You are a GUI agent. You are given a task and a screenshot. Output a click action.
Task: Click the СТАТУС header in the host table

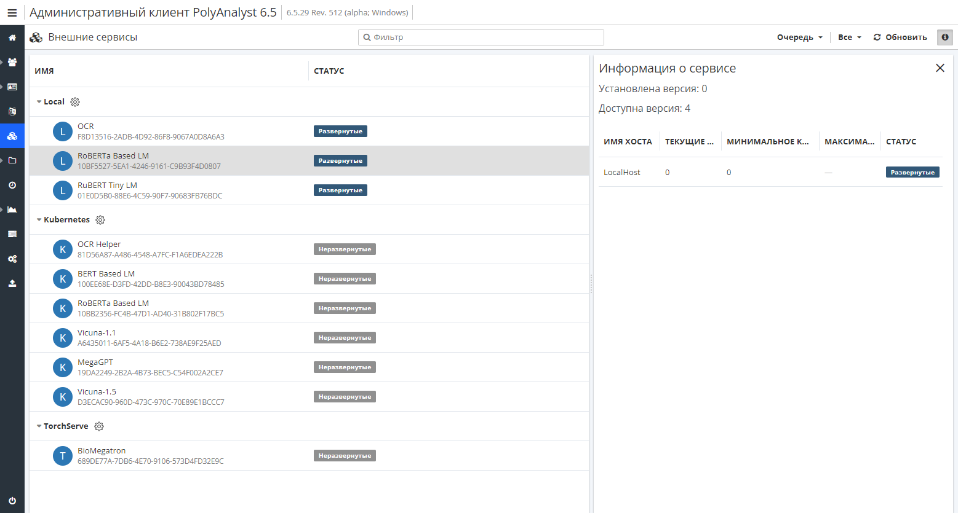tap(901, 142)
